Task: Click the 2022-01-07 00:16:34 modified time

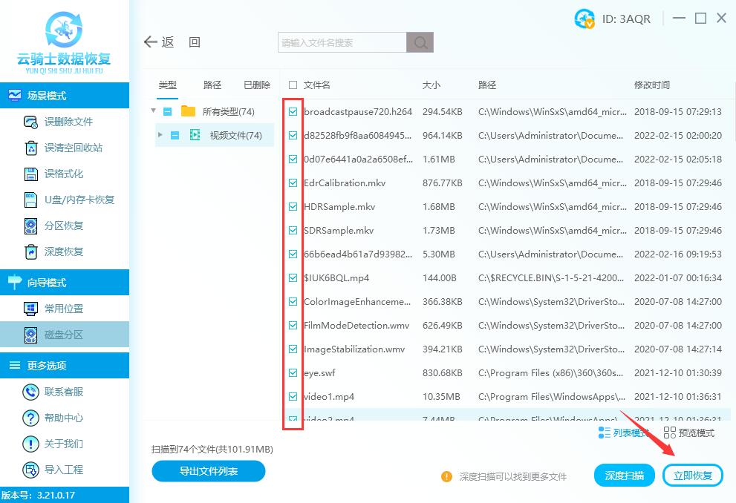Action: click(x=678, y=278)
